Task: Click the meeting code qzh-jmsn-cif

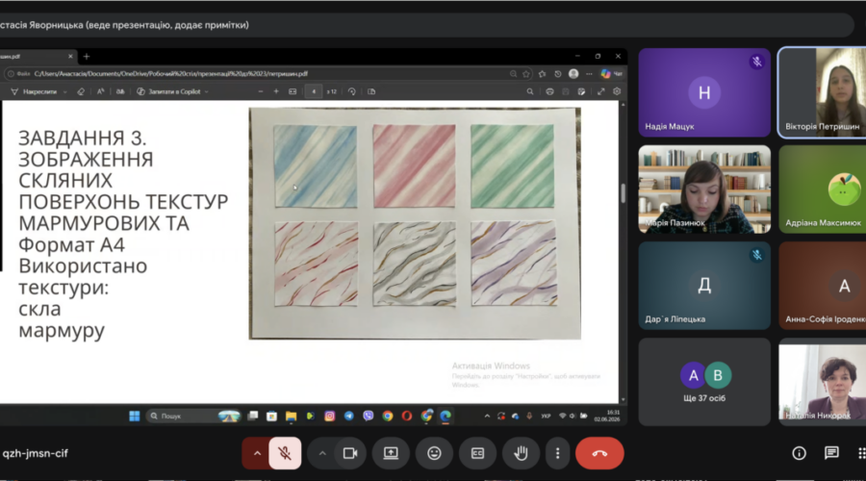Action: click(x=35, y=453)
